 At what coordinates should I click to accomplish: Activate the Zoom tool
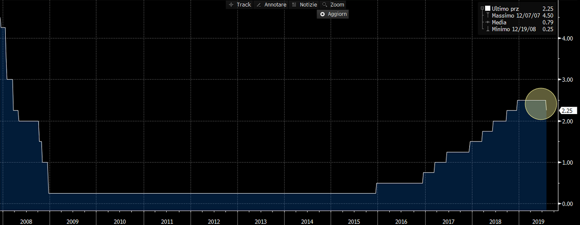tap(333, 4)
